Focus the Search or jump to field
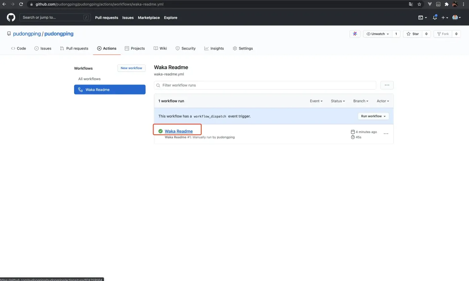Viewport: 469px width, 281px height. click(55, 17)
